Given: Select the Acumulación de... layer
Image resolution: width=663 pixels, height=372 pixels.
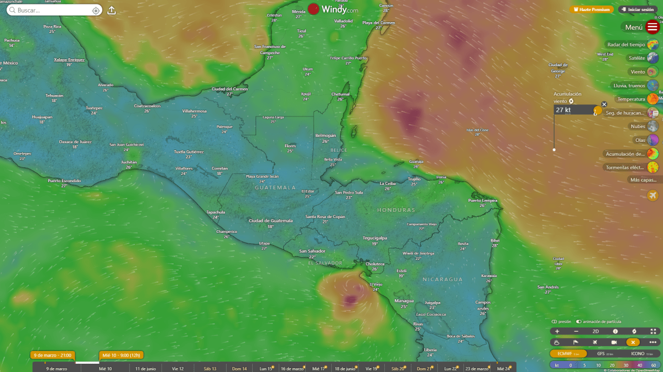Looking at the screenshot, I should click(x=631, y=153).
